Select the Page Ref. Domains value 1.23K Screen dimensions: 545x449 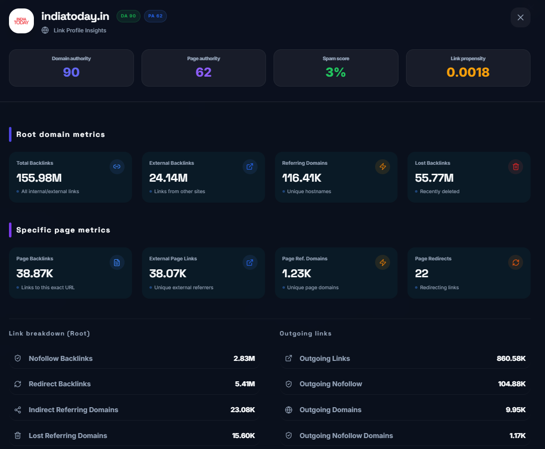[x=296, y=274]
